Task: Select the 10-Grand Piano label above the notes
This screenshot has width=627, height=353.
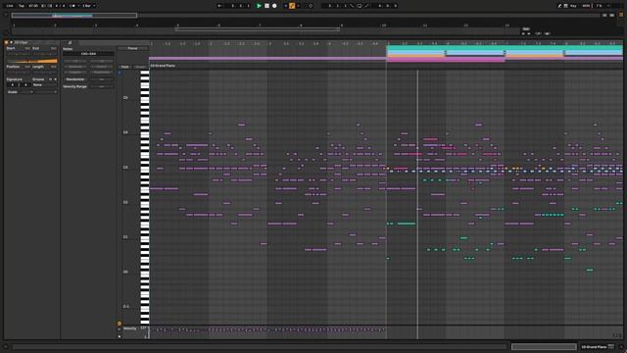Action: pos(163,66)
